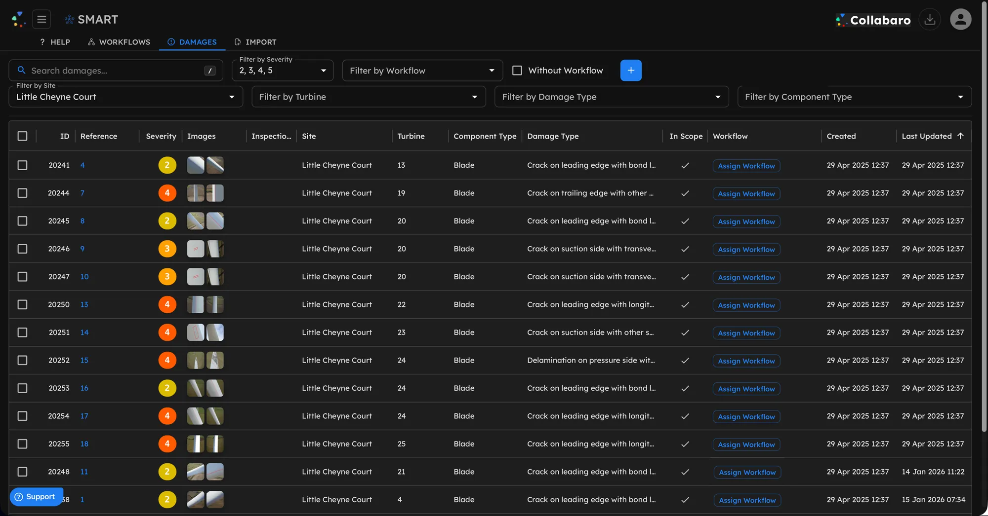
Task: Open the Filter by Workflow dropdown
Action: click(422, 71)
